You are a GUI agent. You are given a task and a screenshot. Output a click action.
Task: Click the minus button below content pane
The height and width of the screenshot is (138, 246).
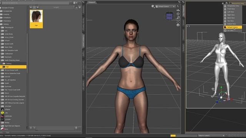pyautogui.click(x=35, y=128)
